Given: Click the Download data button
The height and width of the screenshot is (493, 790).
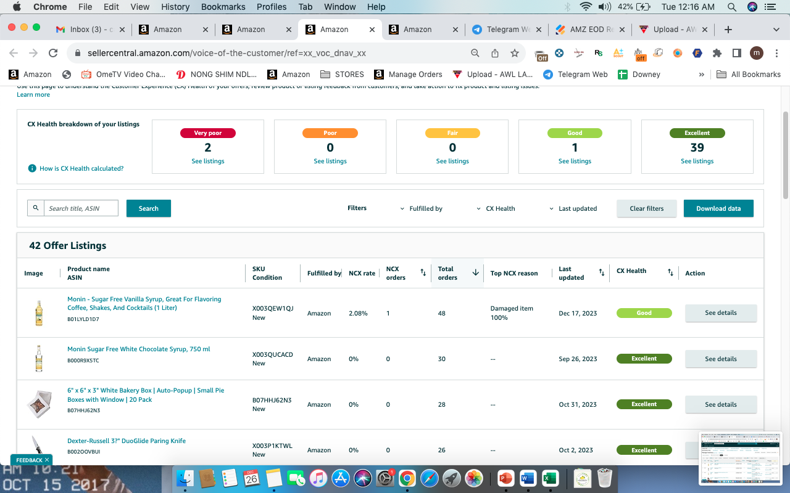Looking at the screenshot, I should point(718,208).
